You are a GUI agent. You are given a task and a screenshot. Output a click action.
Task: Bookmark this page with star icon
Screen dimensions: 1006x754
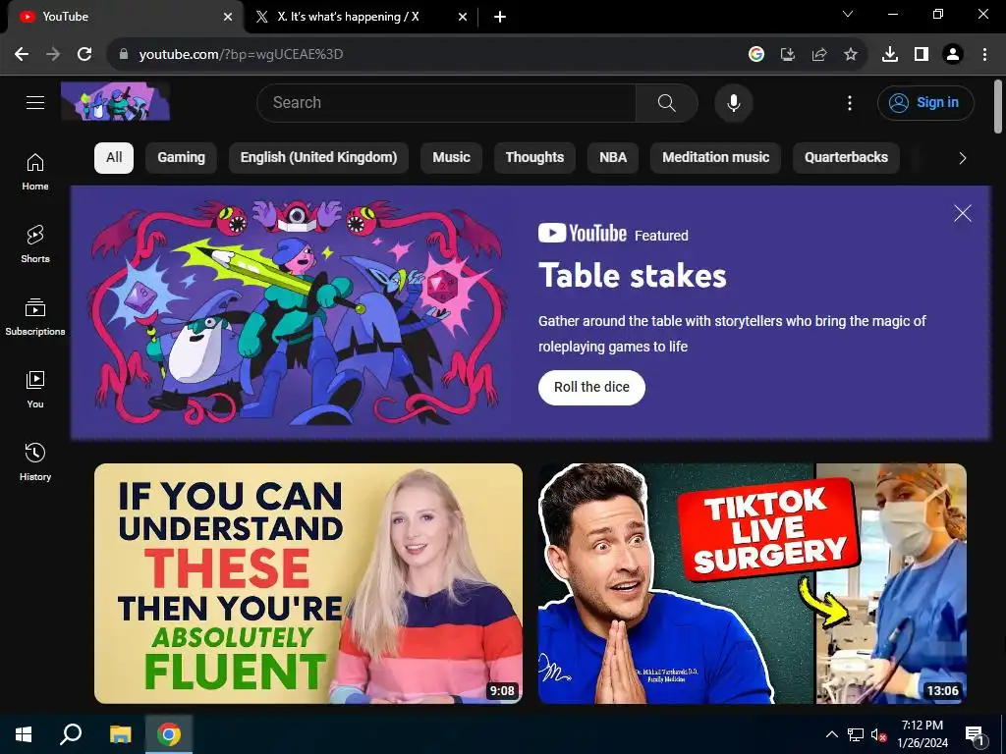point(851,55)
